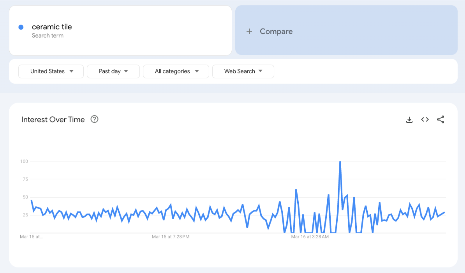Click the blue dot beside ceramic tile
Screen dimensions: 465x273
(x=21, y=27)
